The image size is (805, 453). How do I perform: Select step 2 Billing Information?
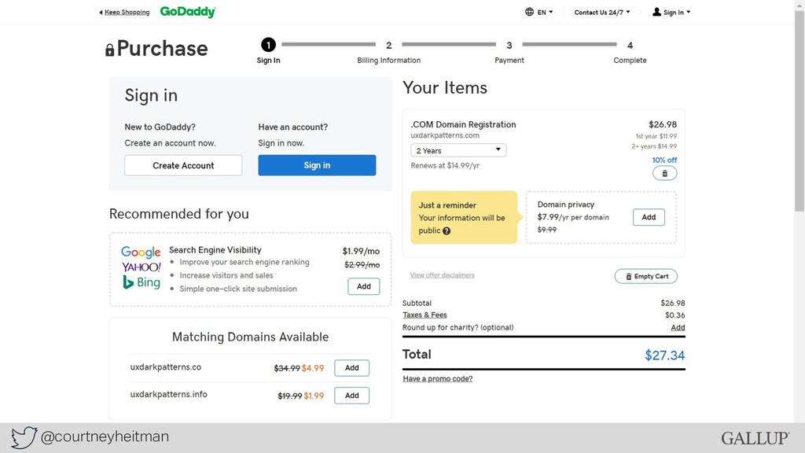pyautogui.click(x=388, y=52)
